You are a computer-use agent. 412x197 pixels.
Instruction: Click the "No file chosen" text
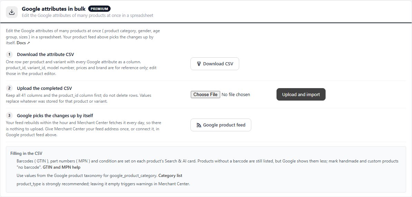236,95
